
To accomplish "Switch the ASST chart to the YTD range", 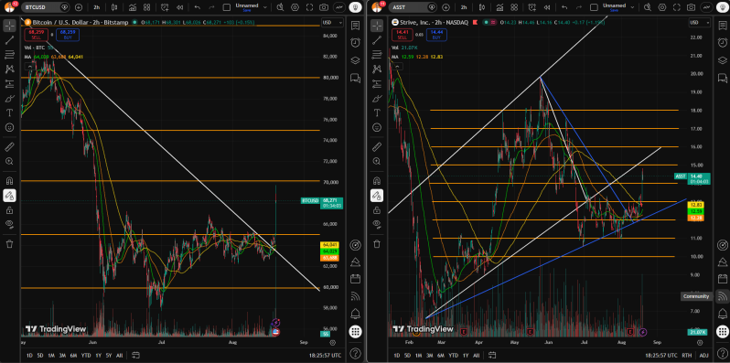I will coord(453,356).
